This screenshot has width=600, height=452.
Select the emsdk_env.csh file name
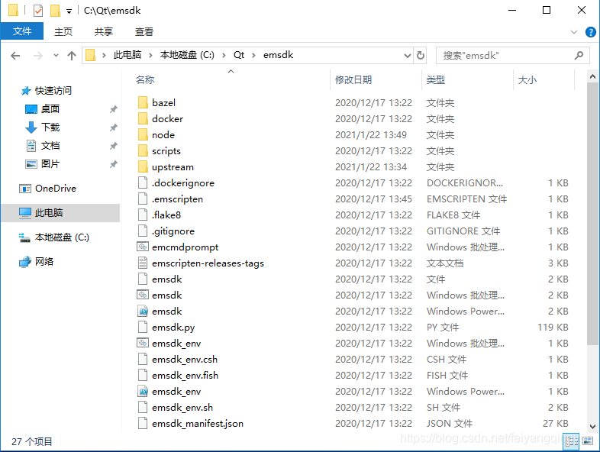[185, 360]
